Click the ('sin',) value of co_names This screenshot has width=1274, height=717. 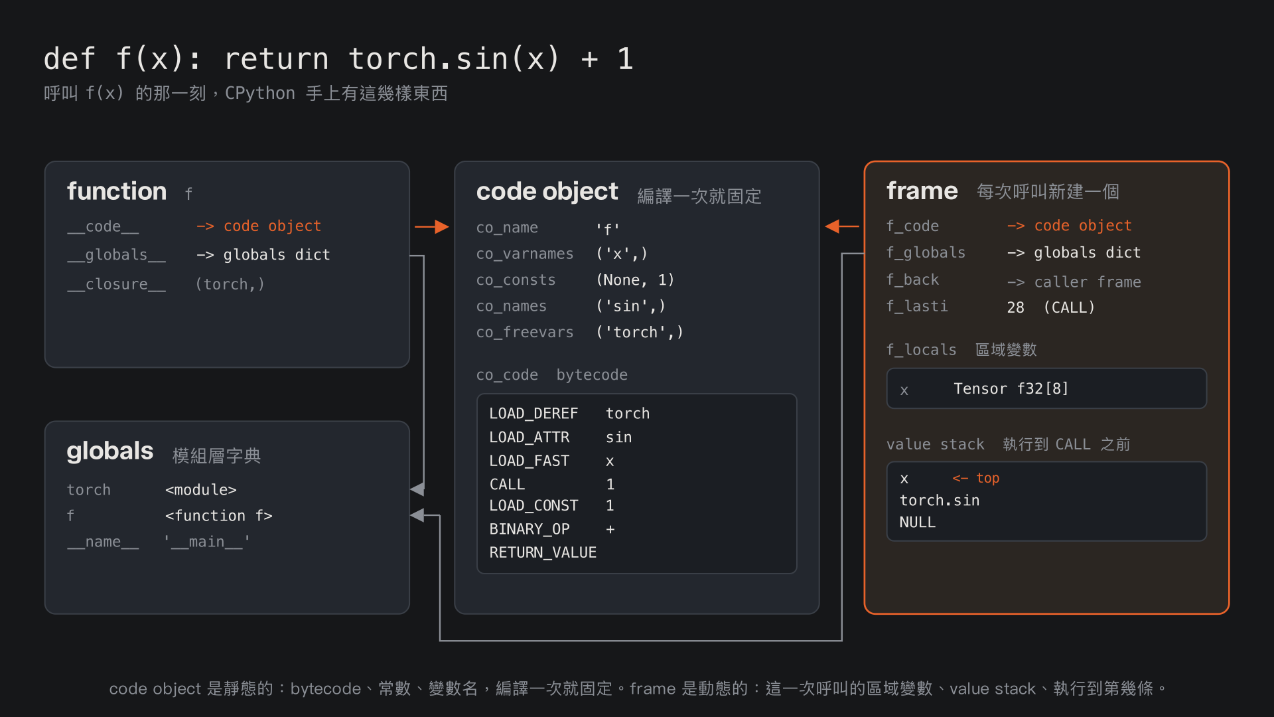point(630,306)
